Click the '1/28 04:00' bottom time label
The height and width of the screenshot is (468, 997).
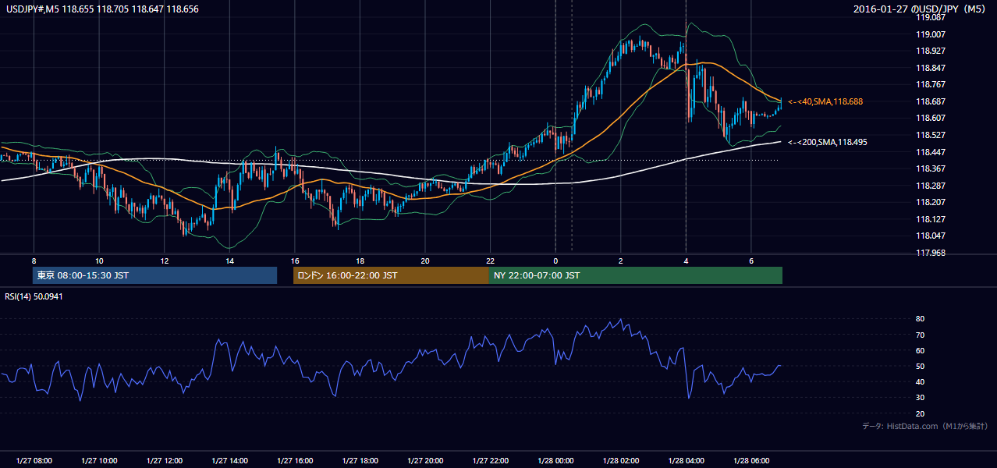click(x=686, y=461)
